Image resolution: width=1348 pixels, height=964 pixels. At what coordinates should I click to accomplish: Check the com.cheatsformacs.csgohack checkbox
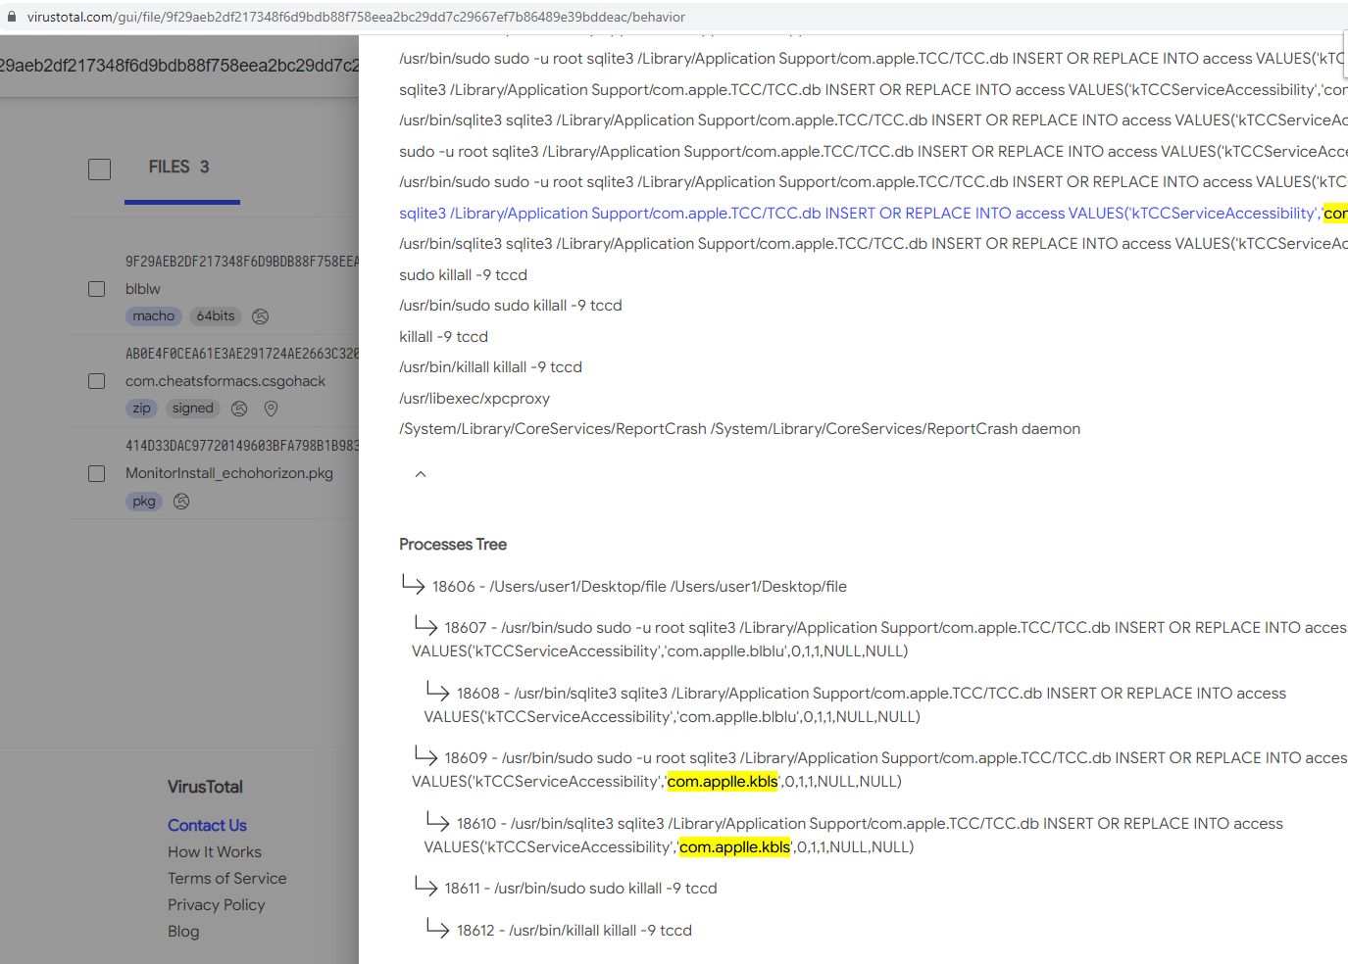click(x=96, y=381)
